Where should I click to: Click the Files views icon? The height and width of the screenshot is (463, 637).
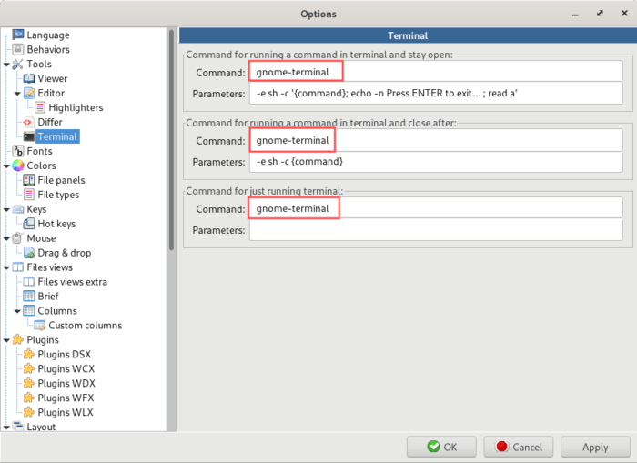point(18,267)
